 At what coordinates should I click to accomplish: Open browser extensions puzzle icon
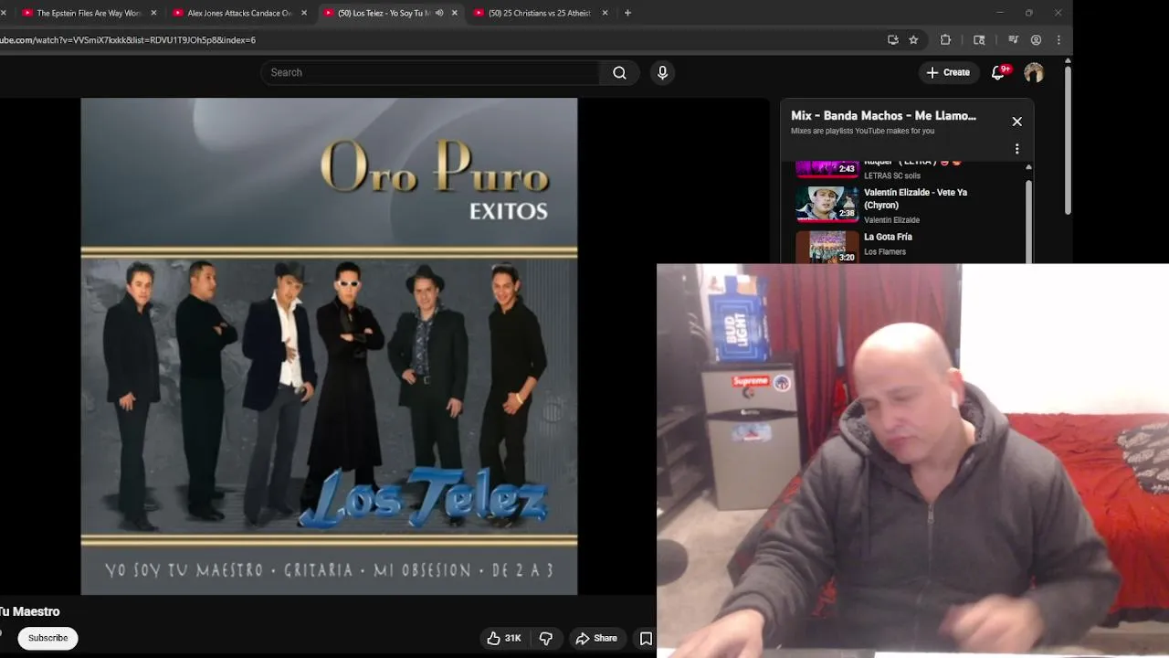(x=945, y=40)
